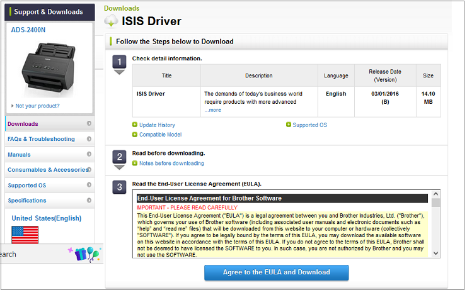Image resolution: width=467 pixels, height=290 pixels.
Task: Expand the Compatible Model section
Action: coord(161,135)
